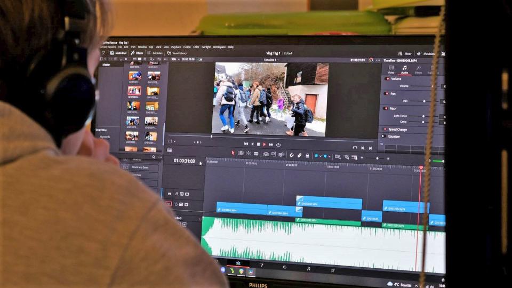Open the marker color dropdown arrow
The image size is (512, 288).
coord(330,156)
